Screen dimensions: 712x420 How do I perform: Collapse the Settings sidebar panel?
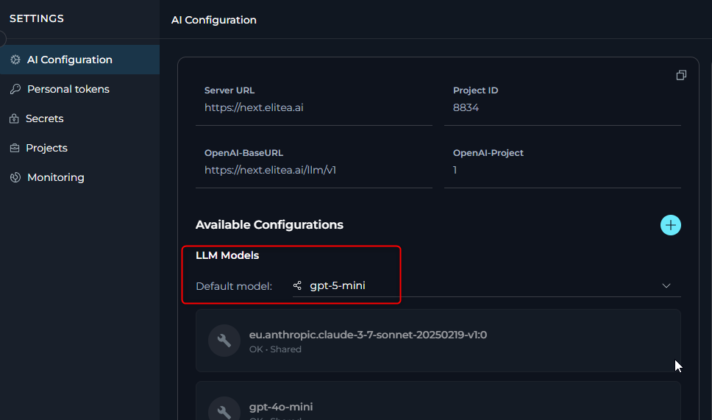point(2,39)
